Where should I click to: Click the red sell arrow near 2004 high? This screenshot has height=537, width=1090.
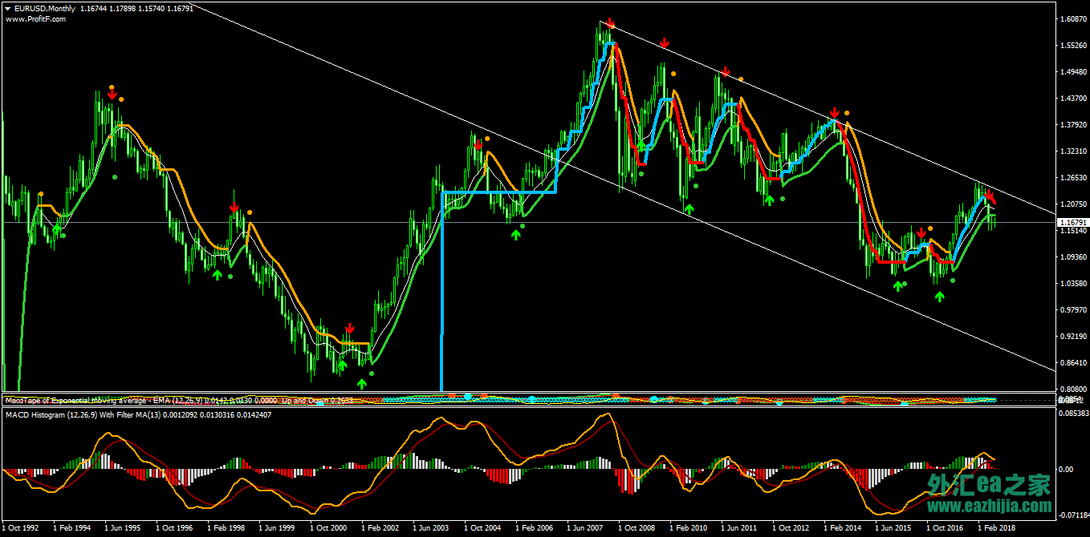(x=478, y=145)
